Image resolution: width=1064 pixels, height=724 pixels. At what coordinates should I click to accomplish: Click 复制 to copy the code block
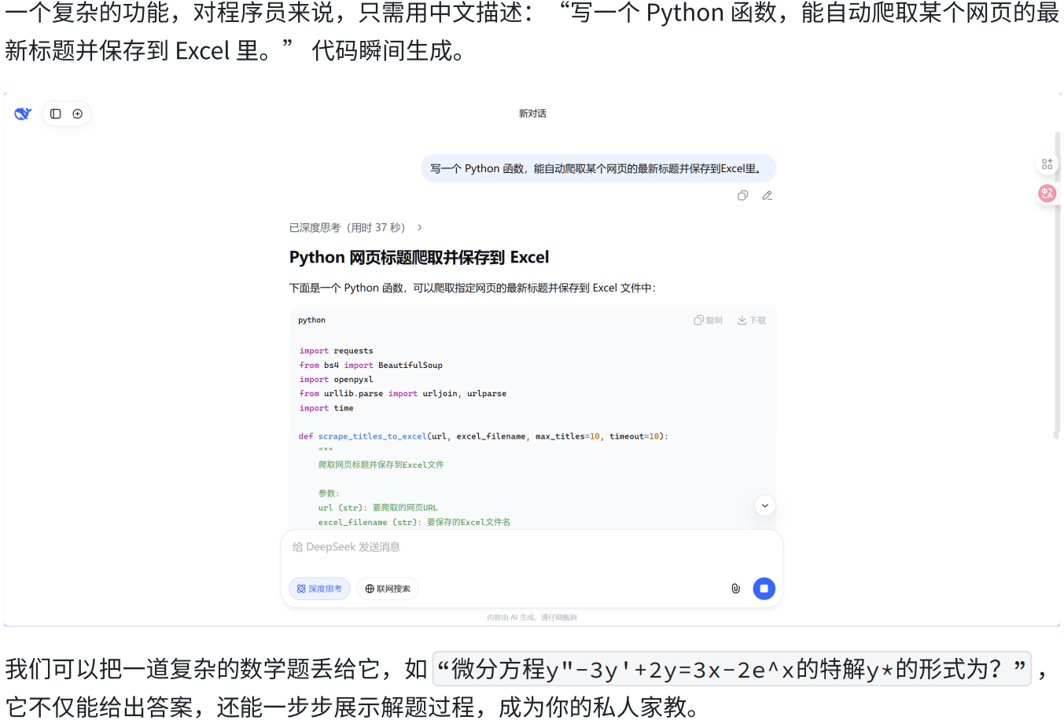(x=708, y=320)
